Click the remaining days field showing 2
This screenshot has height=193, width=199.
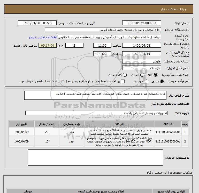pyautogui.click(x=74, y=45)
